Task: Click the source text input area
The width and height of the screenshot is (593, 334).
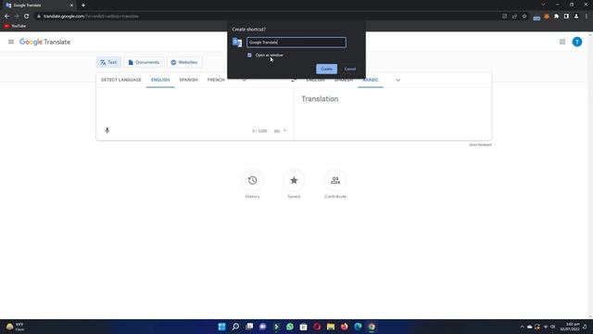Action: (x=195, y=107)
